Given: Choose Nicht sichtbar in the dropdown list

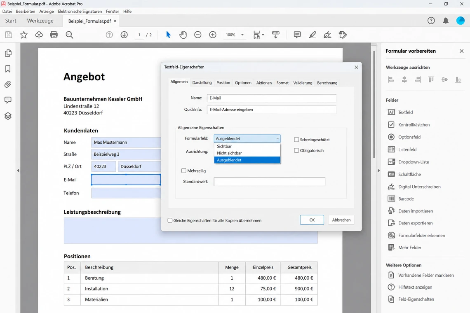Looking at the screenshot, I should click(x=247, y=153).
